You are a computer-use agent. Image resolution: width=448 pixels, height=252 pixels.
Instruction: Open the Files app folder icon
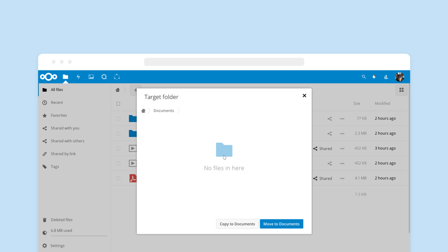(66, 77)
